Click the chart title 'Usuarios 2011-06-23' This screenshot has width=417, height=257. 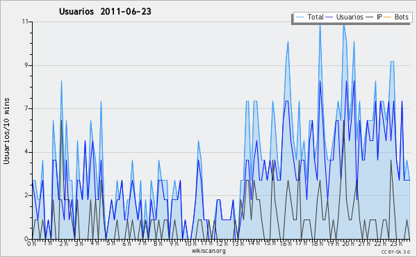105,12
